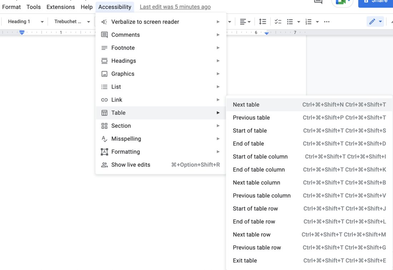
Task: Open the Heading 1 style dropdown
Action: coord(26,21)
